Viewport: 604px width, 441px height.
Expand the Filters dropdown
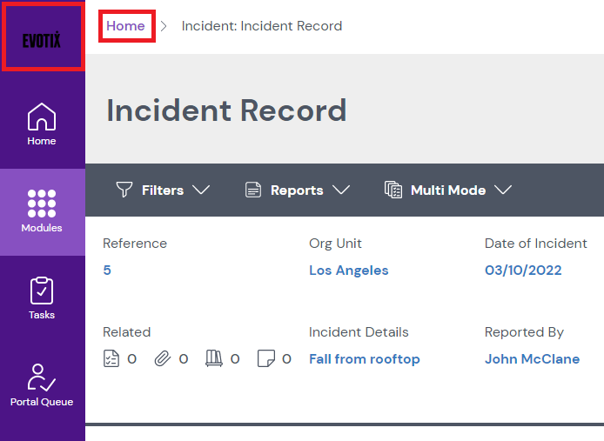(x=164, y=190)
